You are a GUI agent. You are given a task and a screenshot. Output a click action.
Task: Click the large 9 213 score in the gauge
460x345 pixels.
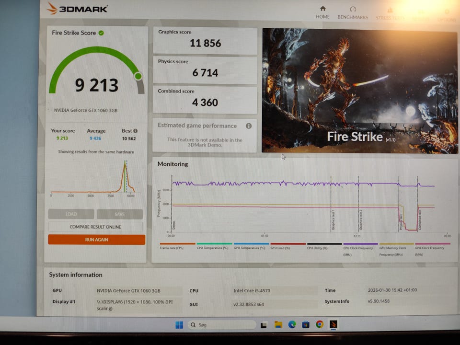click(96, 85)
